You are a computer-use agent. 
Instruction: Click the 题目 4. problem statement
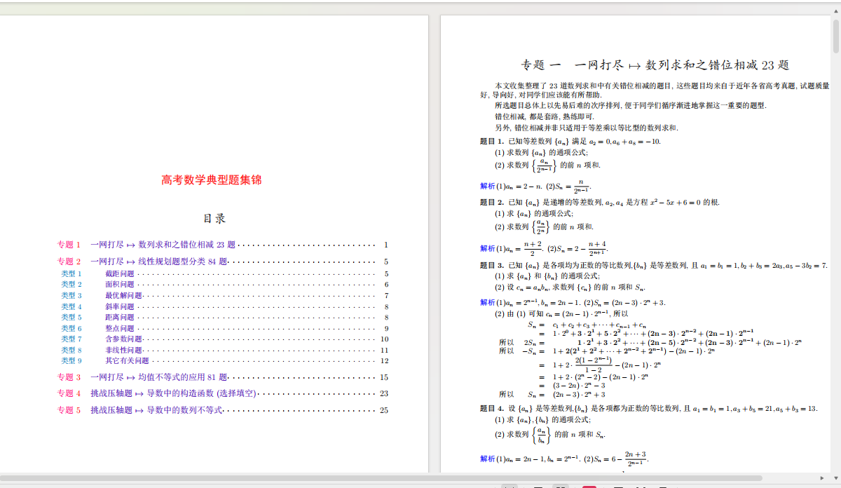pos(649,408)
